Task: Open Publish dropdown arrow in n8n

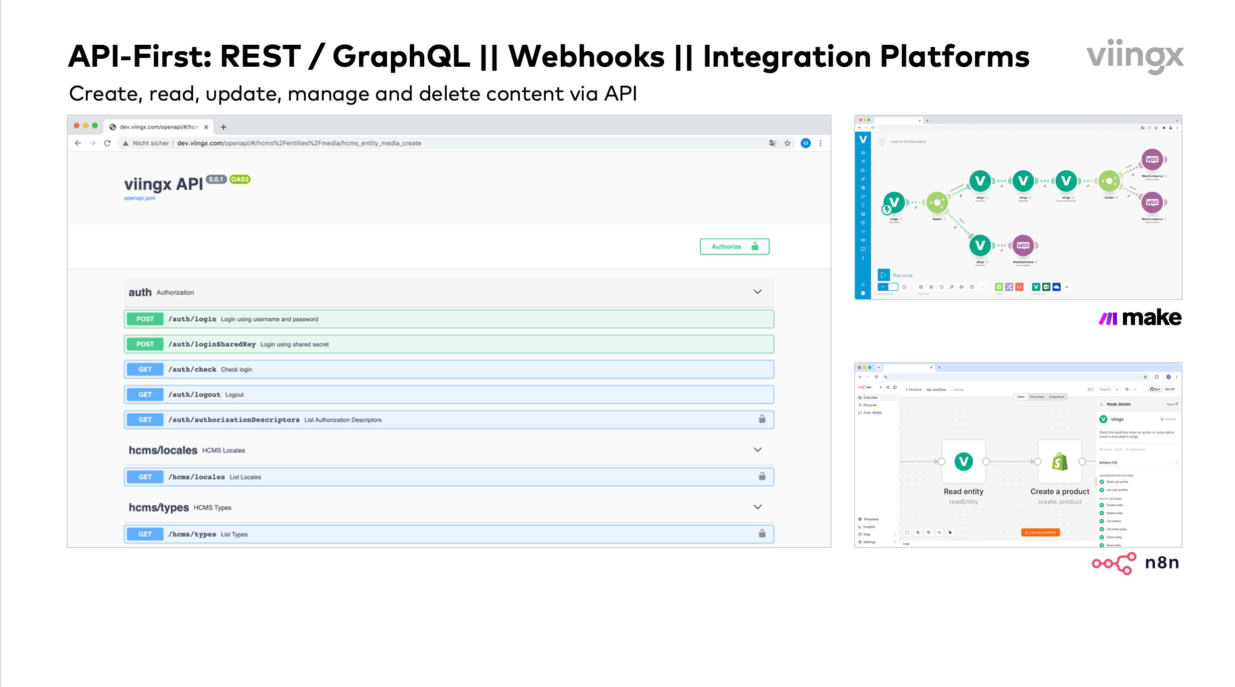Action: pos(1117,389)
